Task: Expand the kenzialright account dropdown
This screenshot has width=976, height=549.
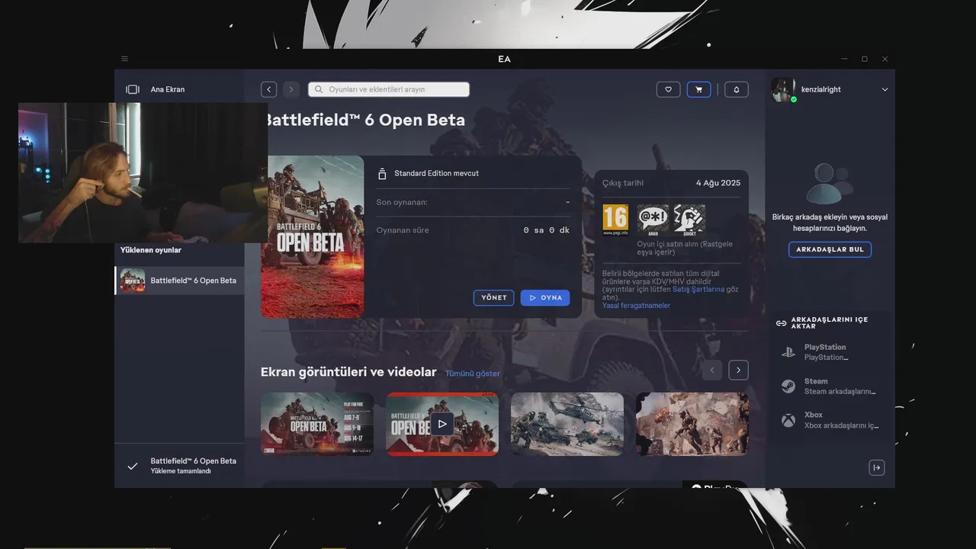Action: click(x=884, y=89)
